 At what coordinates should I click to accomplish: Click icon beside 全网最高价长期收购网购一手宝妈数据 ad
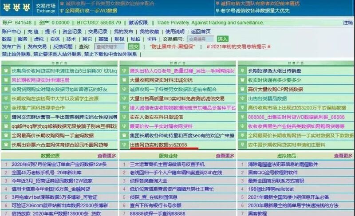(6, 135)
